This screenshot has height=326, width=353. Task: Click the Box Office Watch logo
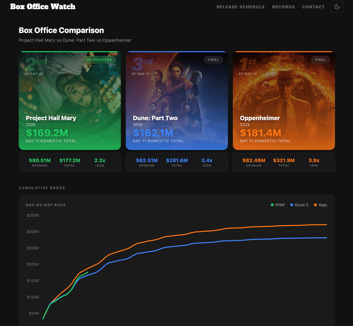[43, 7]
